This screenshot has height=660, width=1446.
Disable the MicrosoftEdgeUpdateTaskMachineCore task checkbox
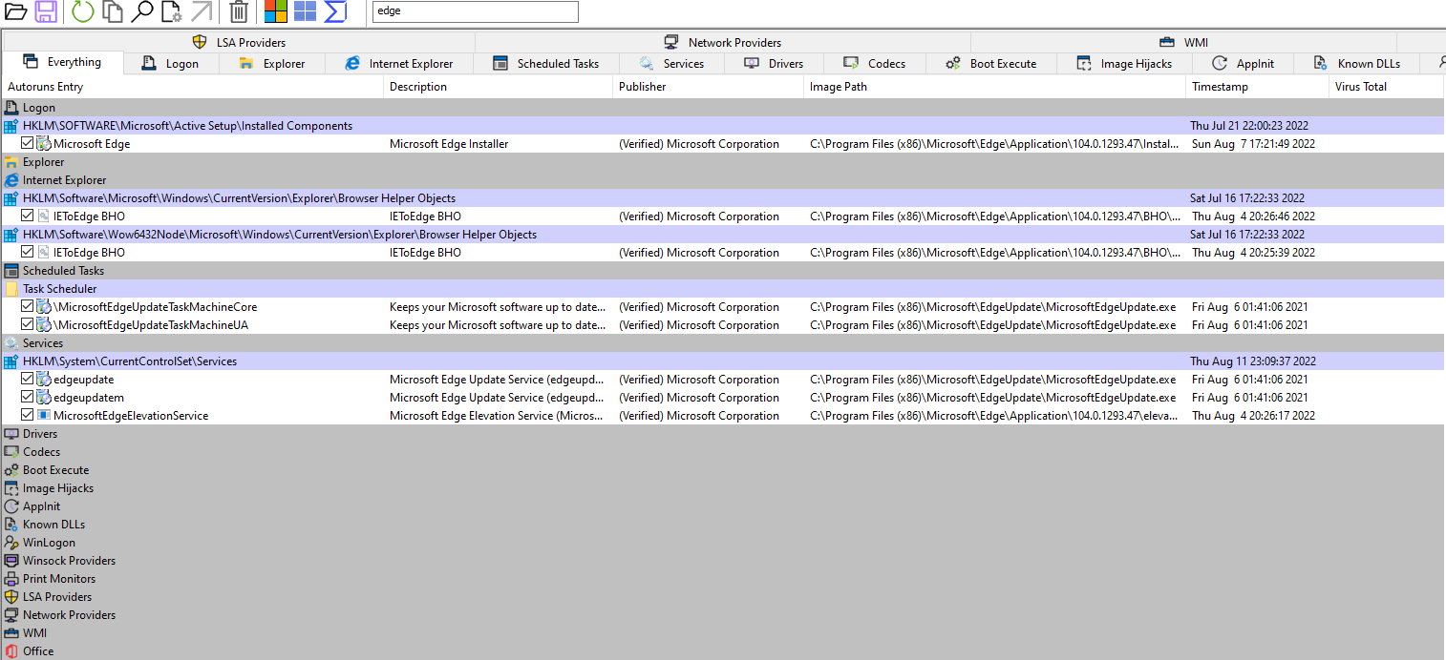27,307
